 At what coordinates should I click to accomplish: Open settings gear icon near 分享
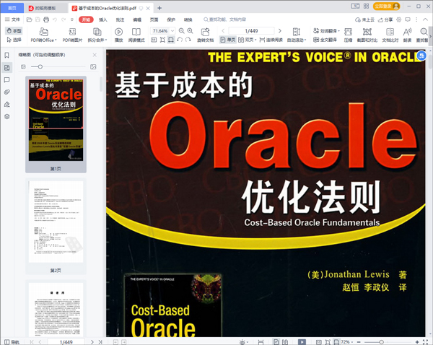(399, 19)
